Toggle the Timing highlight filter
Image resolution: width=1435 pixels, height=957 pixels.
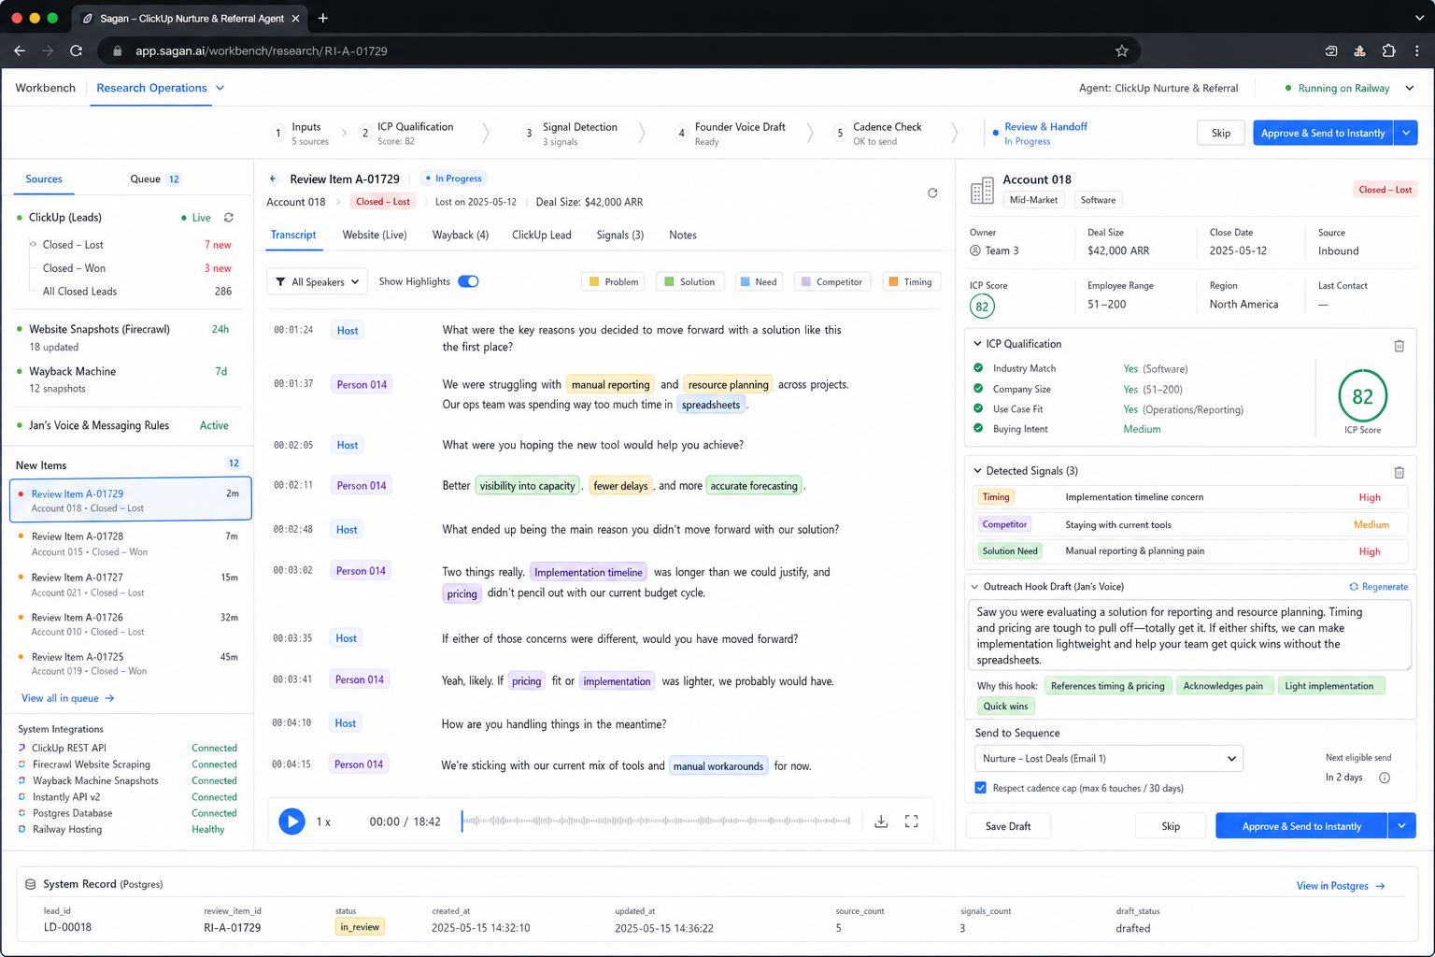[910, 281]
